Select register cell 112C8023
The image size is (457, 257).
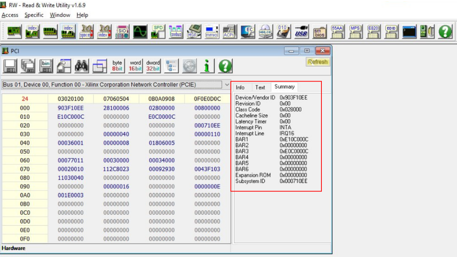click(x=116, y=169)
